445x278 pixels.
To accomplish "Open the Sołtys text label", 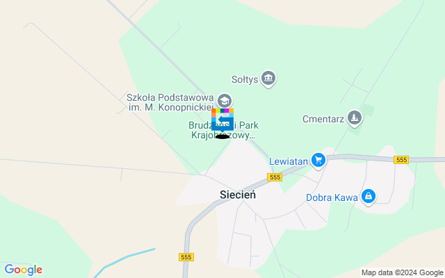I will [x=245, y=79].
